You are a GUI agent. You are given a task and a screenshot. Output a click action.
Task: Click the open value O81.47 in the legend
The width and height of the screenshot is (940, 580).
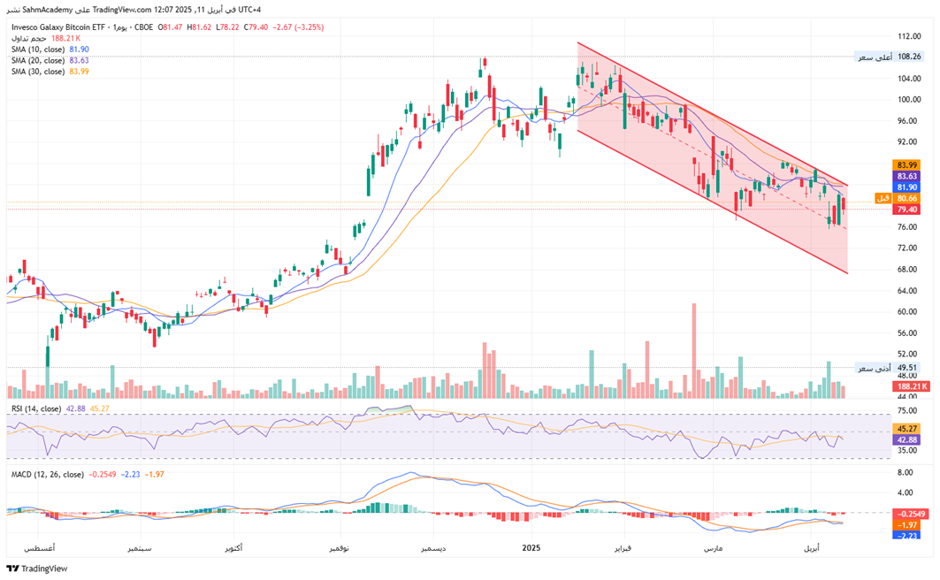[171, 27]
